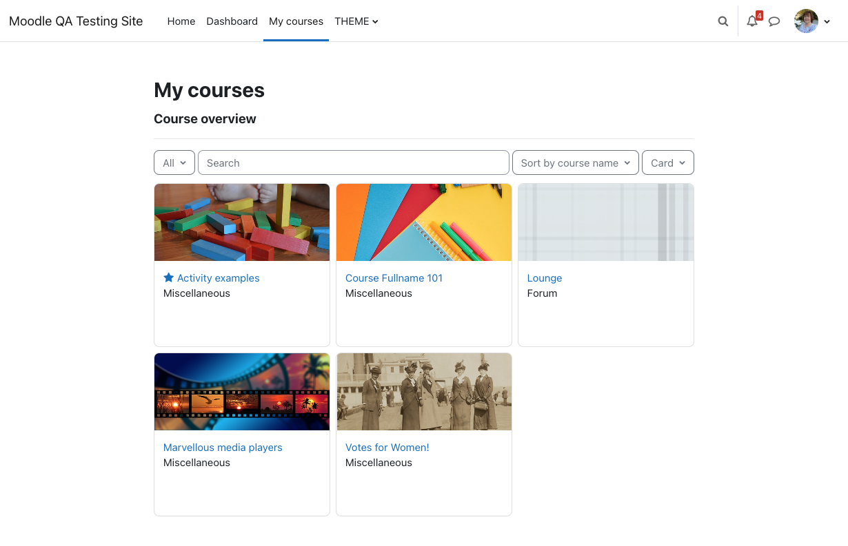Open the search magnifier icon in header
This screenshot has width=848, height=546.
723,21
